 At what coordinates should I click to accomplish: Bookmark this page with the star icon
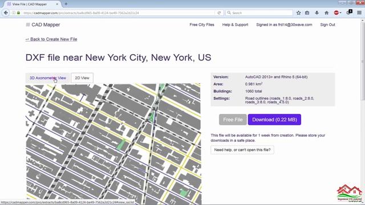[299, 13]
